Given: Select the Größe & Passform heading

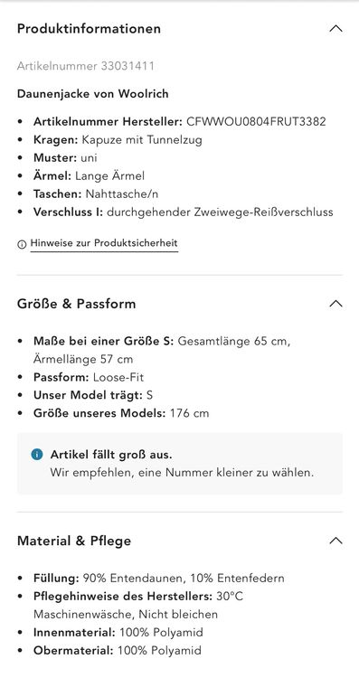Looking at the screenshot, I should coord(76,304).
